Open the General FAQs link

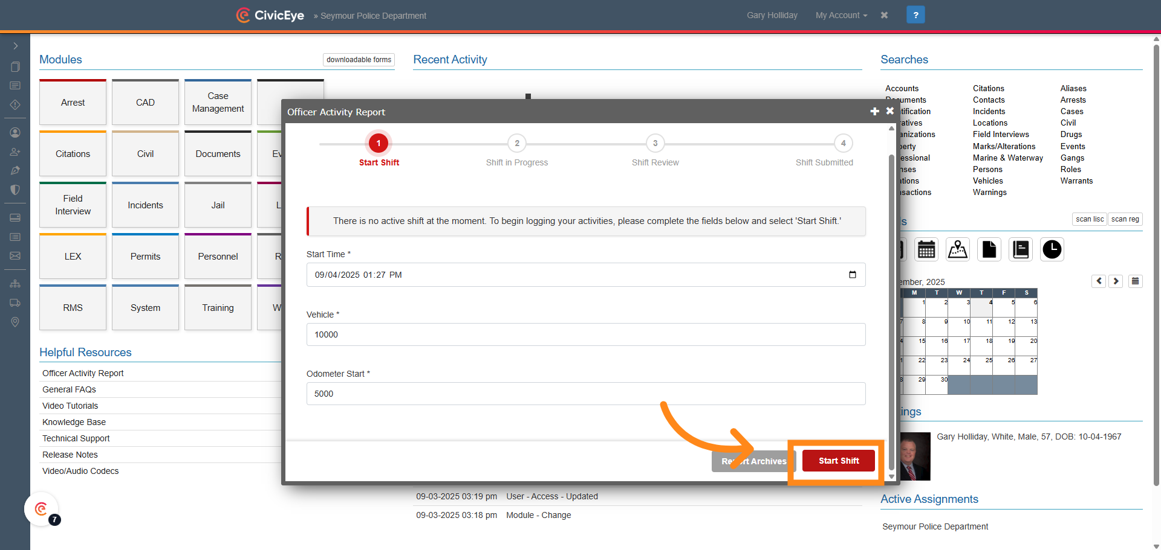click(x=69, y=389)
